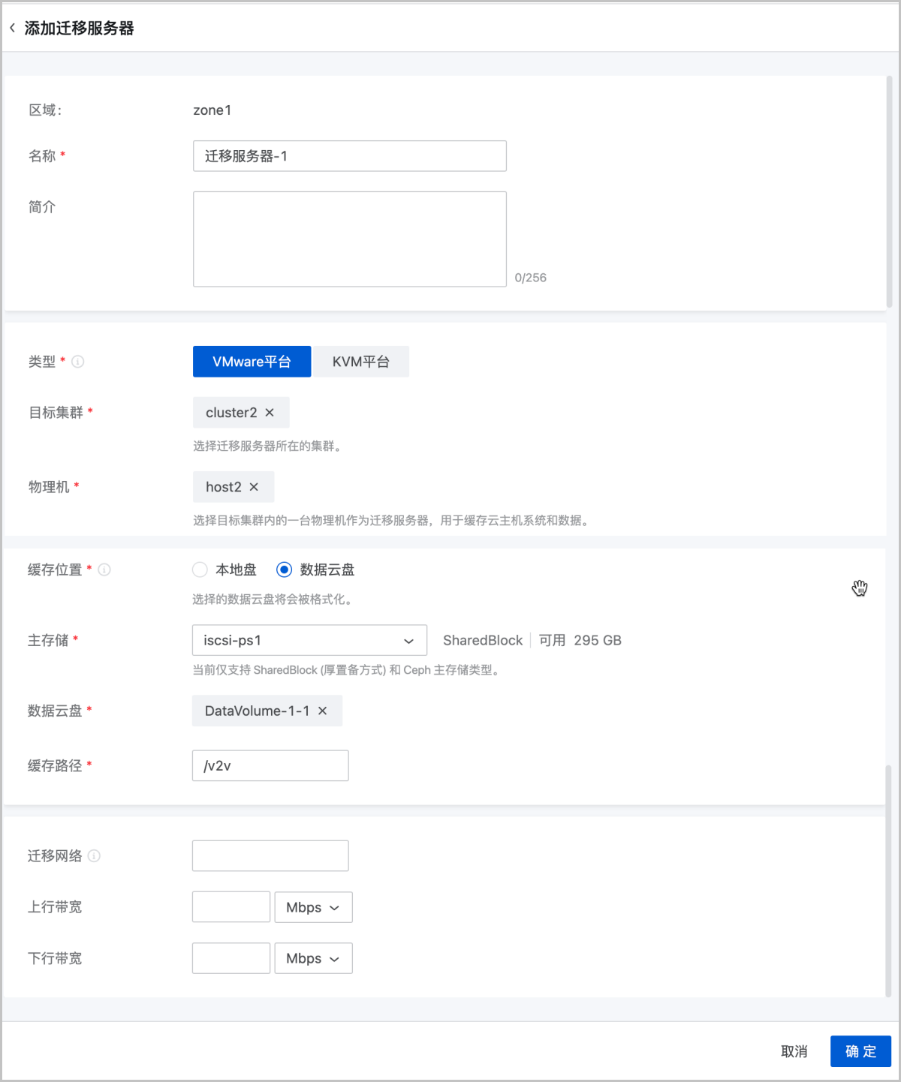Screen dimensions: 901x1082
Task: Click the info icon next to 迁移网络
Action: (94, 855)
